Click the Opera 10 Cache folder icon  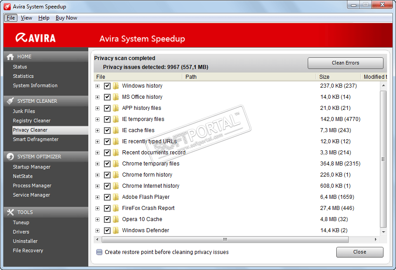[115, 219]
